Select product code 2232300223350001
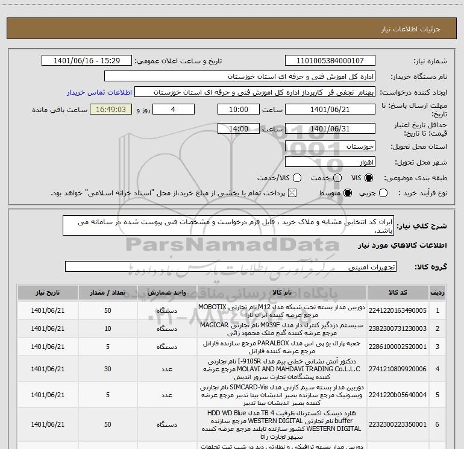Screen dimensions: 464x449 point(398,424)
